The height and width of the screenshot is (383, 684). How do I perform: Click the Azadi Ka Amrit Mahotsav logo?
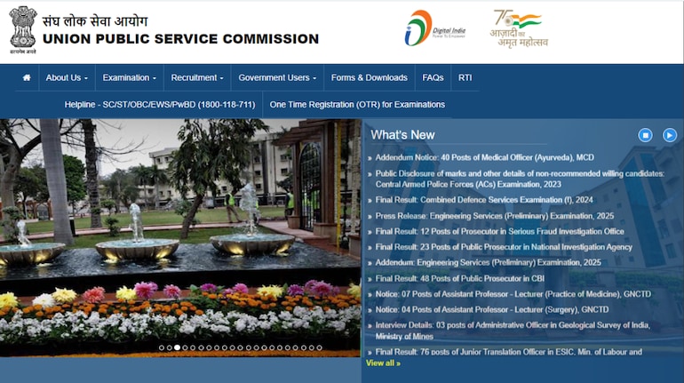520,28
